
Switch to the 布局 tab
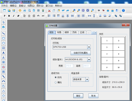tap(59, 32)
